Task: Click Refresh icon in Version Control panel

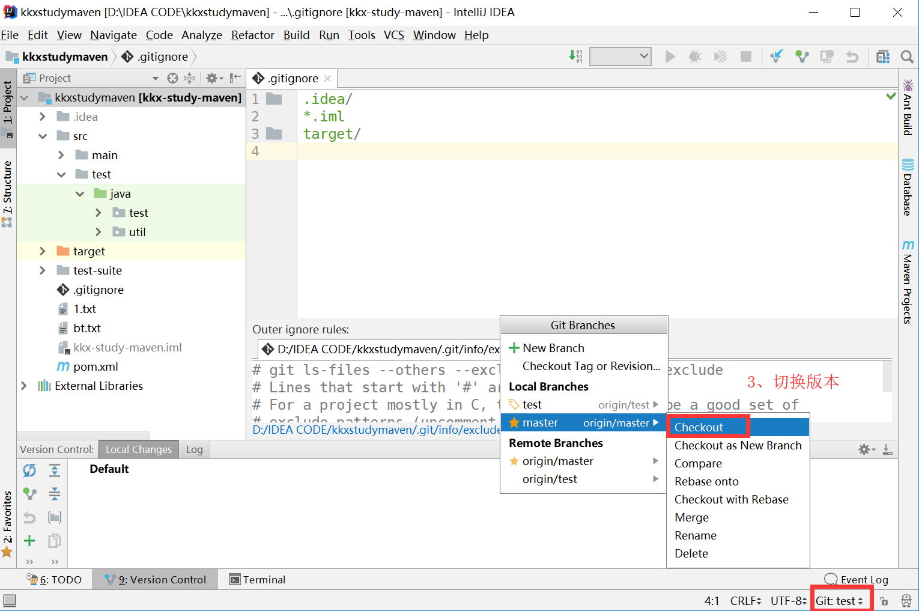Action: tap(29, 470)
